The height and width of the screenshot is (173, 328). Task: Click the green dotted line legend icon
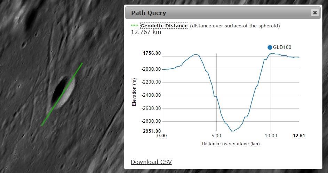(135, 26)
